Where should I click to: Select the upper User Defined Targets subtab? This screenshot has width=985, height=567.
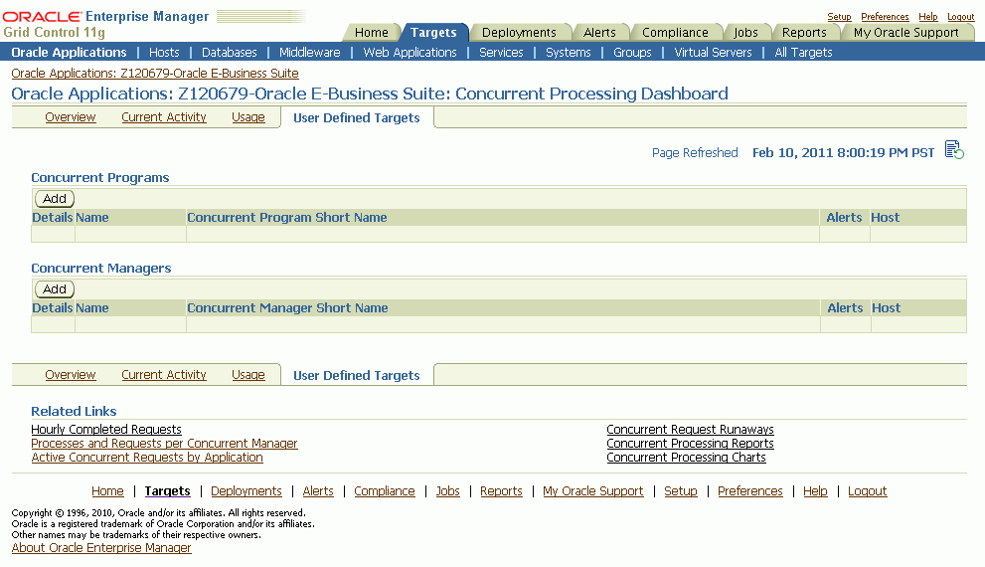pos(356,117)
